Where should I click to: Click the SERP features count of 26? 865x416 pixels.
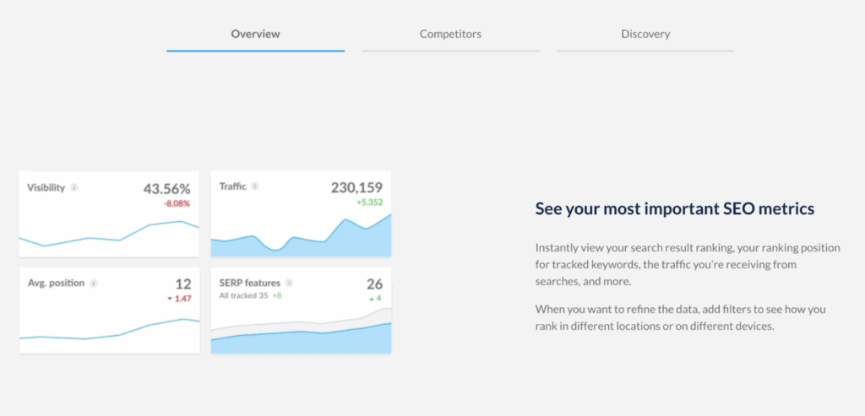[374, 284]
